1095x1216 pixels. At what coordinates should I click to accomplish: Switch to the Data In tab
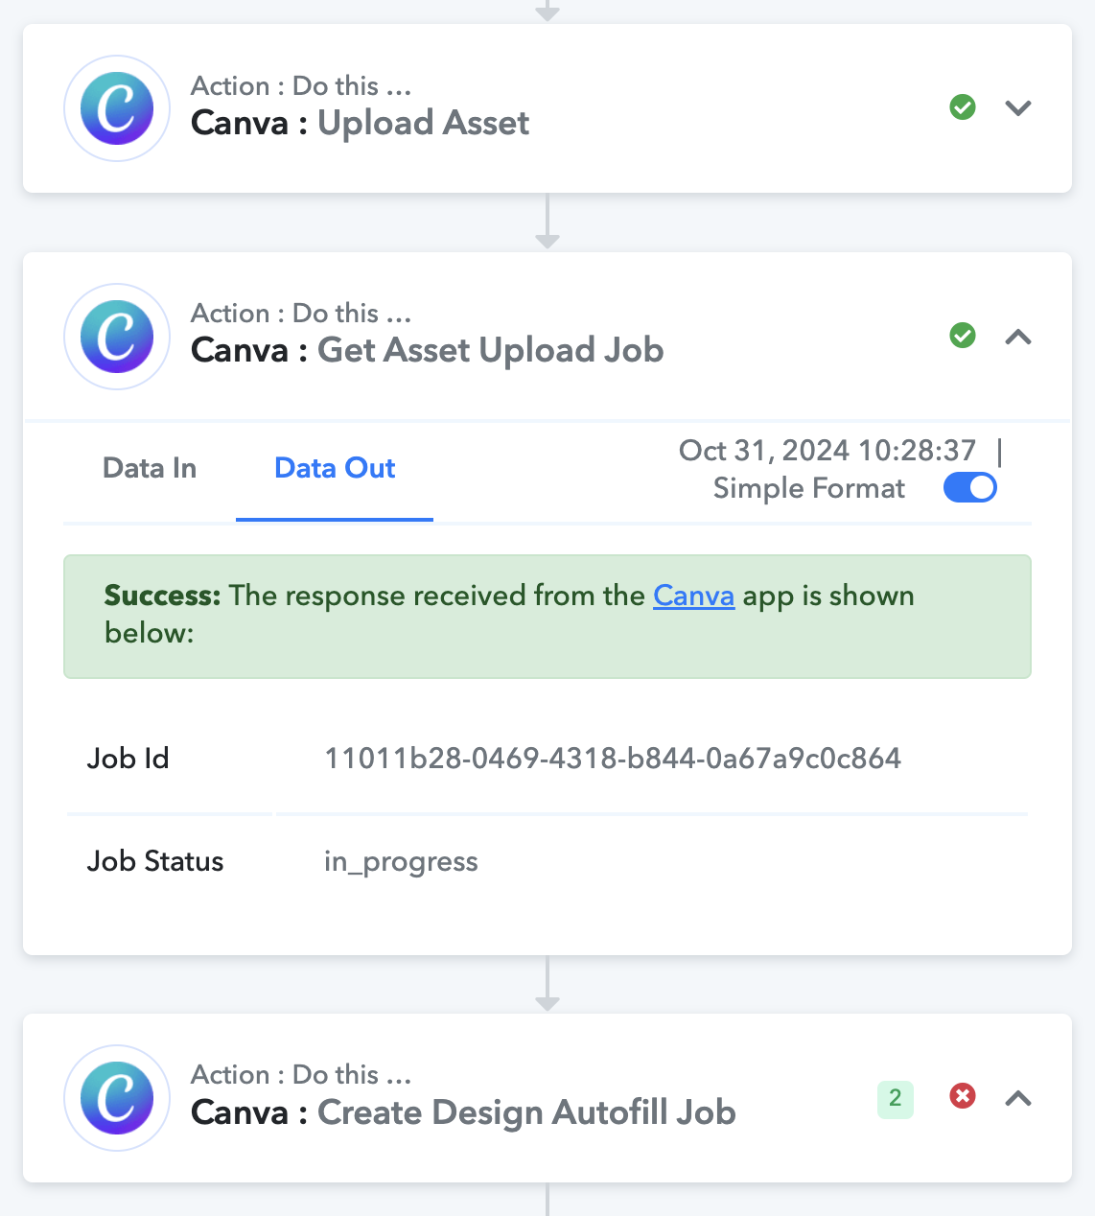[150, 468]
